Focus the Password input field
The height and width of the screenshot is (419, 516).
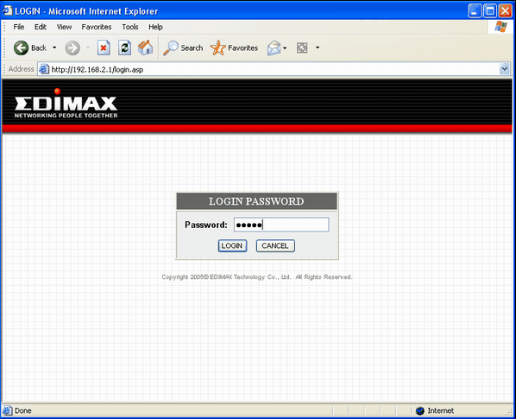[x=281, y=225]
